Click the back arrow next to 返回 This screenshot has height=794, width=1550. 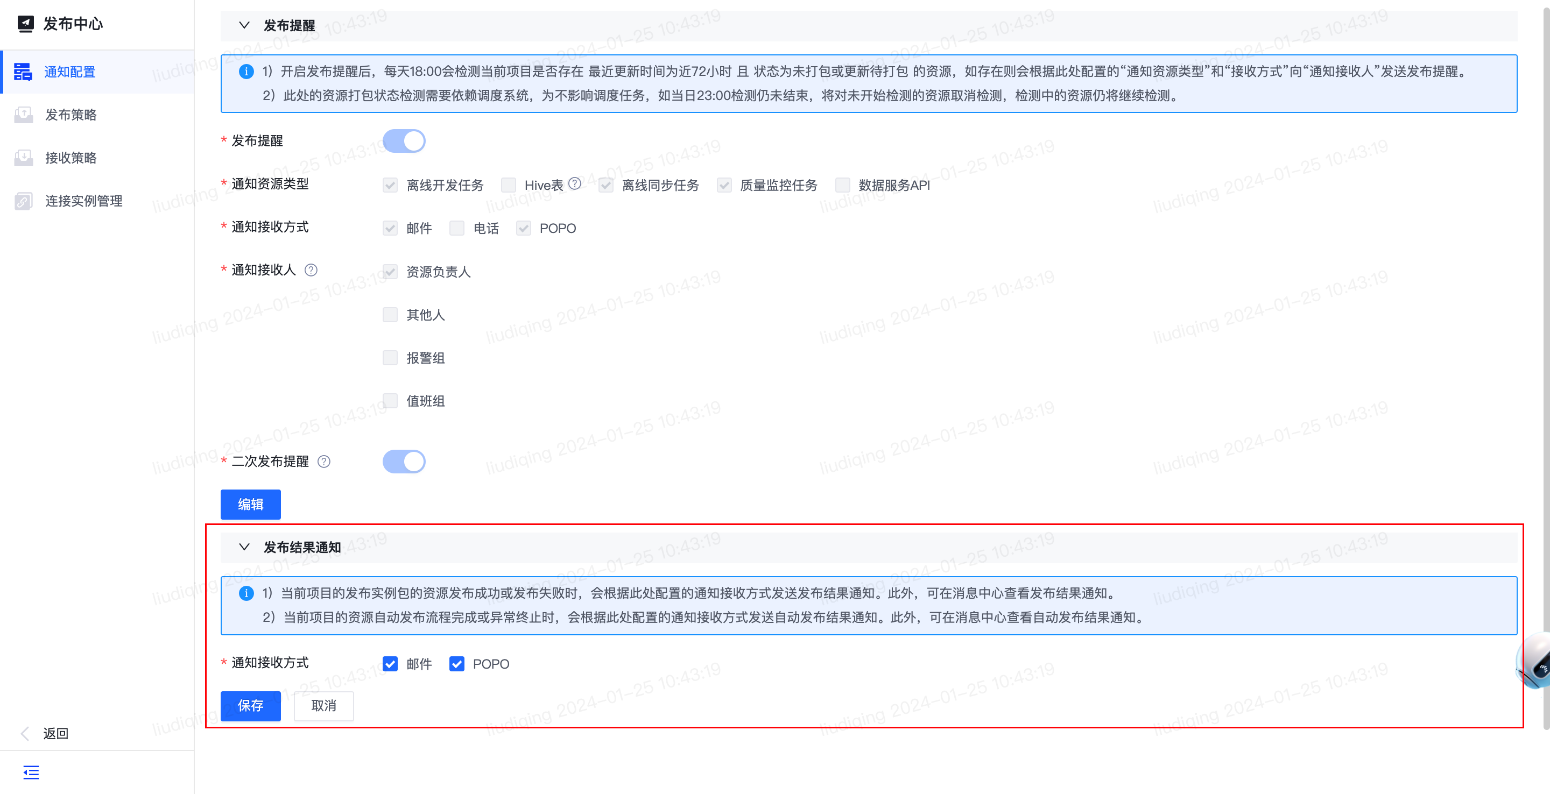click(25, 733)
